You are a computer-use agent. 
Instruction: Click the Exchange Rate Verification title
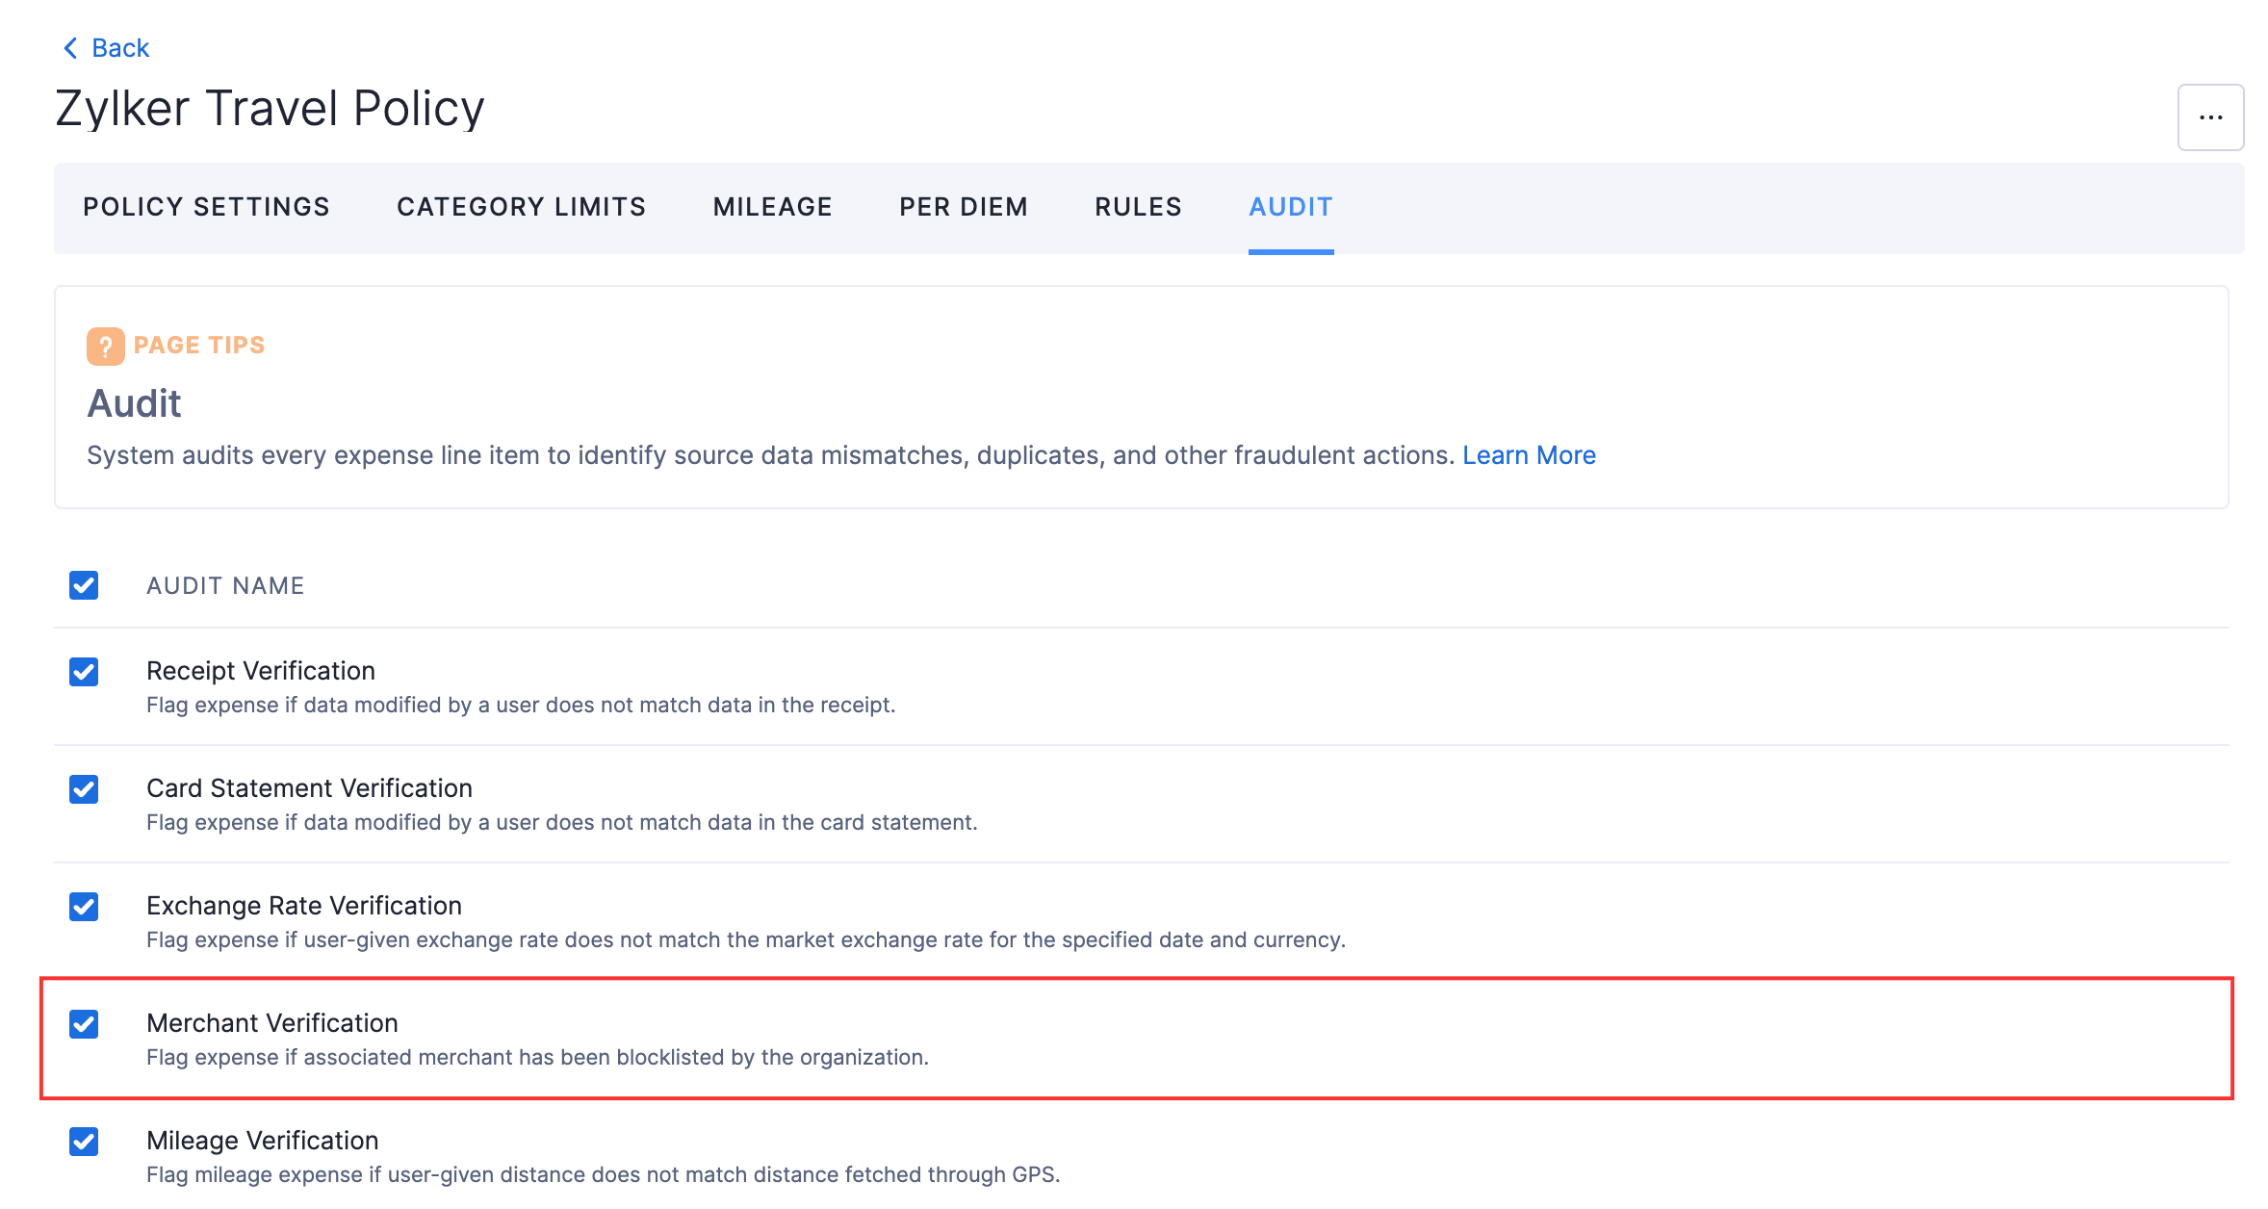coord(304,906)
